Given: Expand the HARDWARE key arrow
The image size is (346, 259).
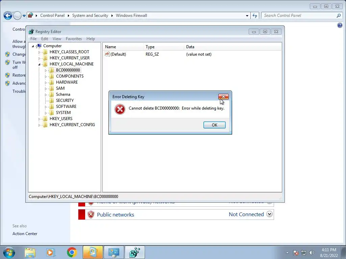Looking at the screenshot, I should [46, 83].
